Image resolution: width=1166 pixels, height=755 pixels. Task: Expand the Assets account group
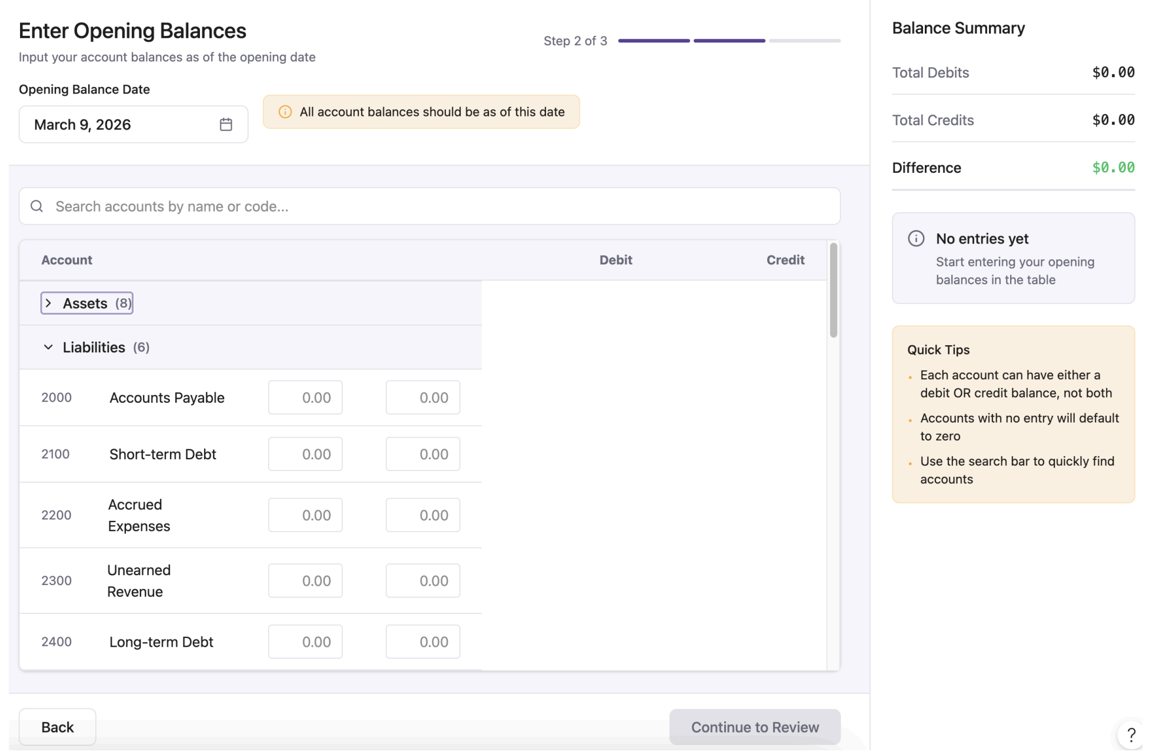pyautogui.click(x=87, y=303)
